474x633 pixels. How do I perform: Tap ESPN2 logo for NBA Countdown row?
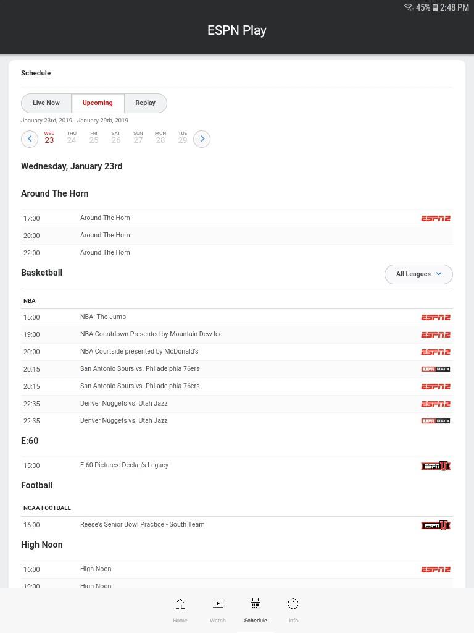(435, 334)
